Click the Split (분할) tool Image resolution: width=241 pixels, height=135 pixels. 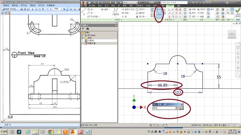pos(201,16)
